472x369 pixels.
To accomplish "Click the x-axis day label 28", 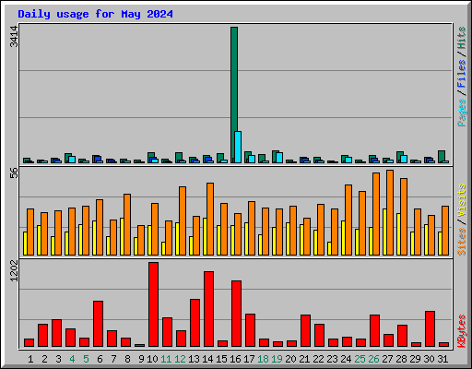I will [401, 359].
